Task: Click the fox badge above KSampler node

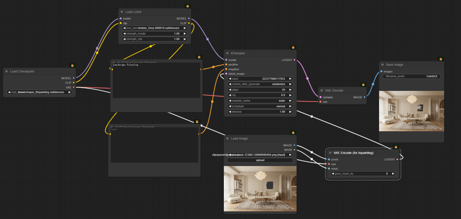Action: [x=293, y=47]
